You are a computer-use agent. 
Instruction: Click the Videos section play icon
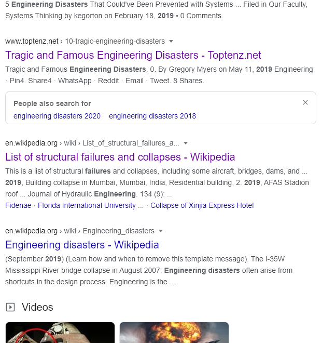[x=10, y=307]
